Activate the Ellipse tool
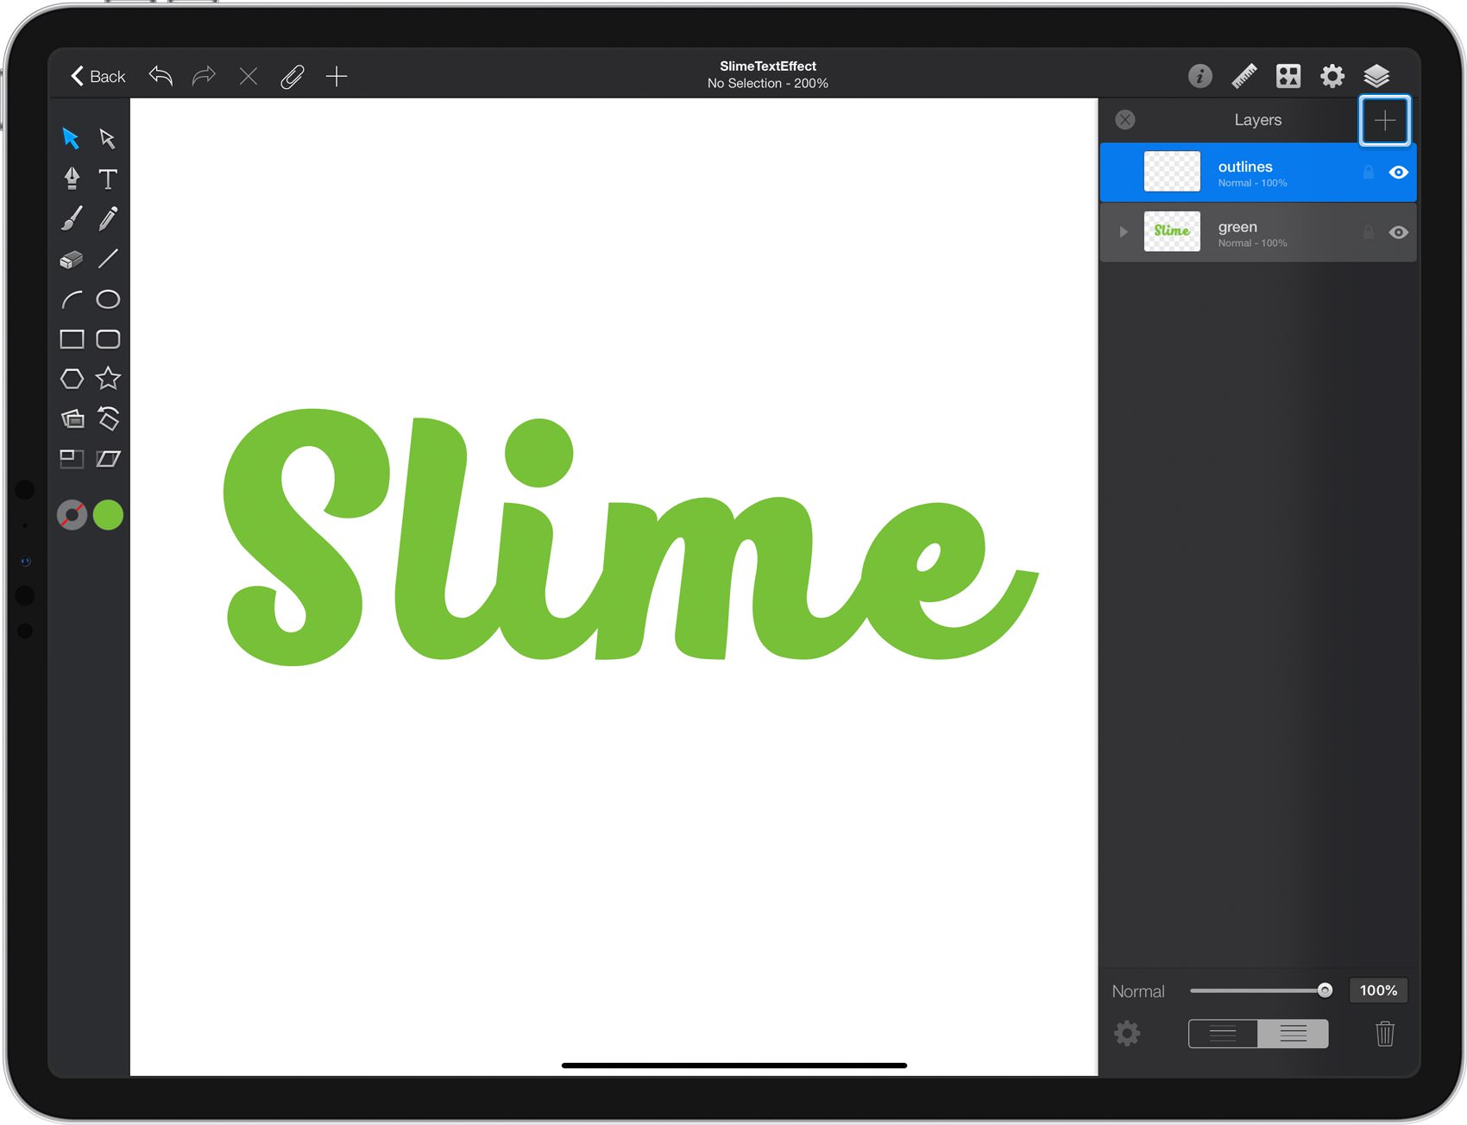The height and width of the screenshot is (1125, 1467). tap(108, 299)
